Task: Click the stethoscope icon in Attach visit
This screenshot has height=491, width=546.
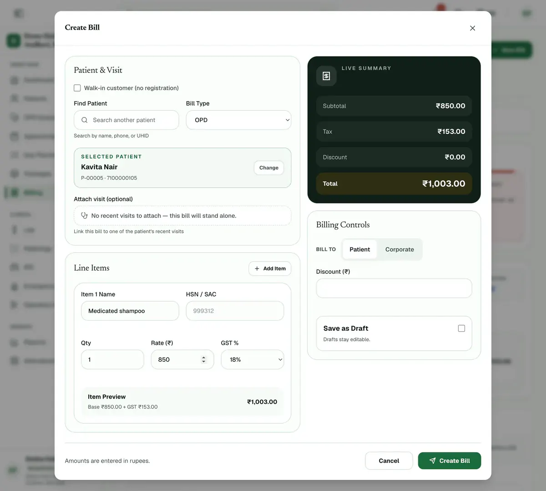Action: (84, 215)
